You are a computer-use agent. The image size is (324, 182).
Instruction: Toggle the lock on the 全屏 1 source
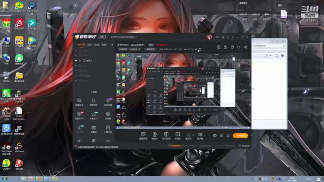[80, 60]
